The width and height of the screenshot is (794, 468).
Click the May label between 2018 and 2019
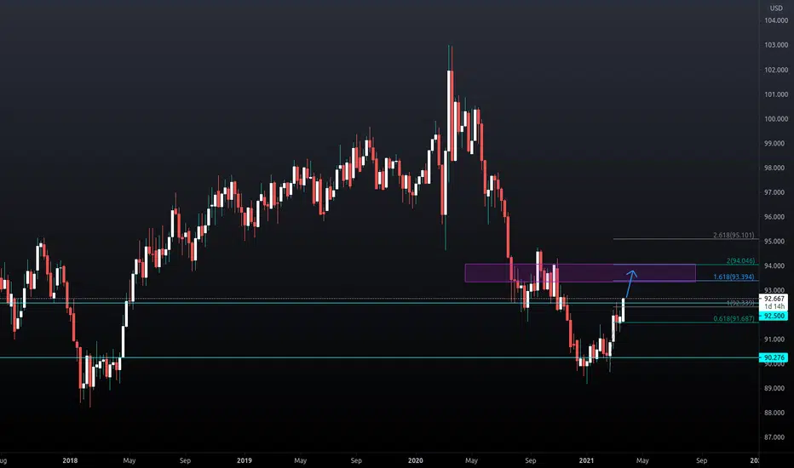tap(129, 460)
